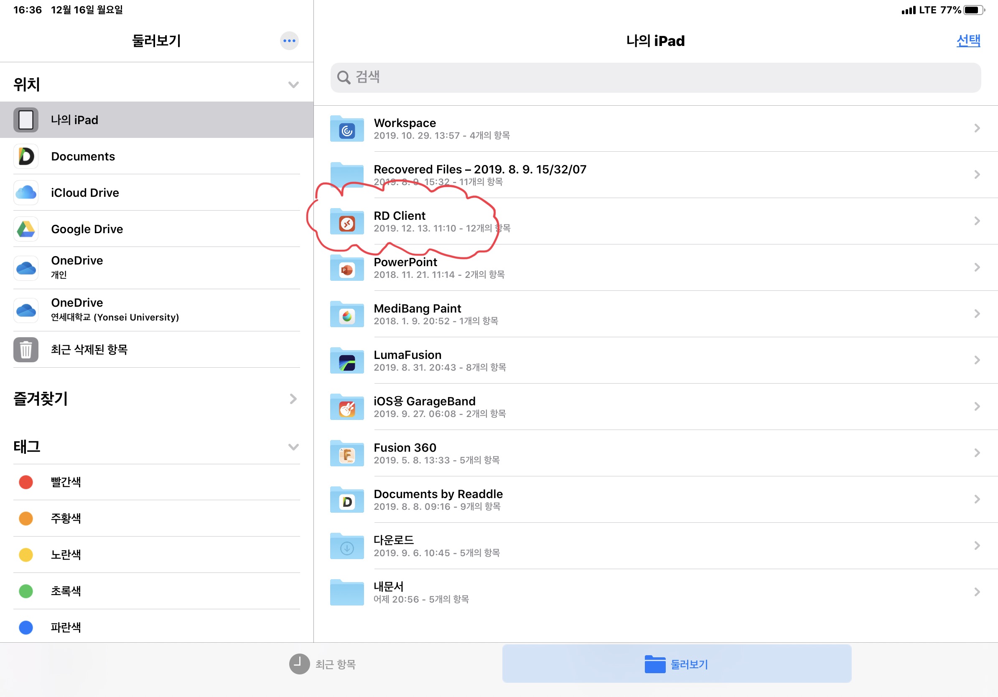Click the 검색 search field
The image size is (998, 697).
655,77
